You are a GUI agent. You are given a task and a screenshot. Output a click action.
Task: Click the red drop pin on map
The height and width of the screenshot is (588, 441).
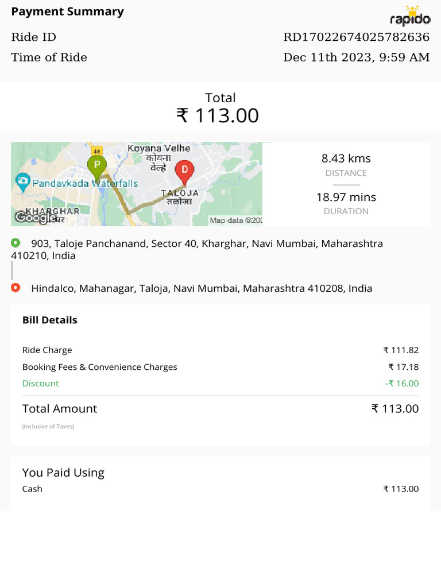tap(184, 169)
